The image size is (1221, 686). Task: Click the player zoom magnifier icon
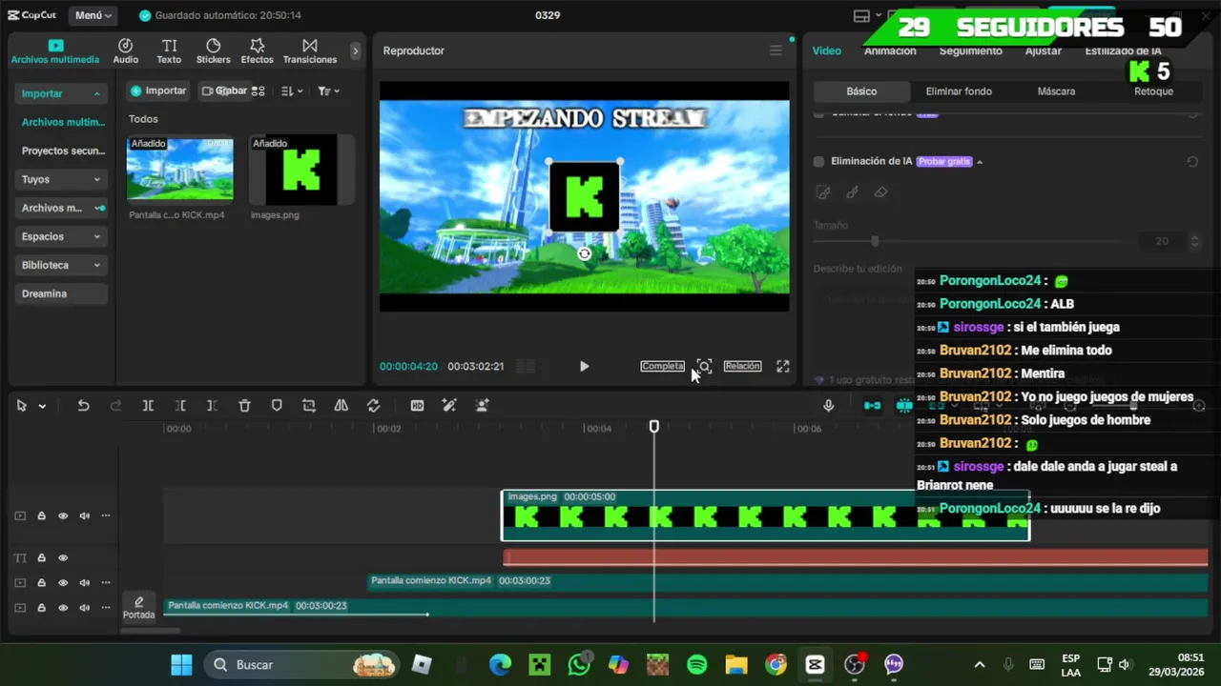click(x=704, y=366)
